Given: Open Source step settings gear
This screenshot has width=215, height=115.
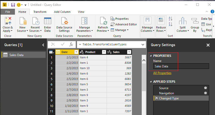Looking at the screenshot, I should pyautogui.click(x=206, y=88).
